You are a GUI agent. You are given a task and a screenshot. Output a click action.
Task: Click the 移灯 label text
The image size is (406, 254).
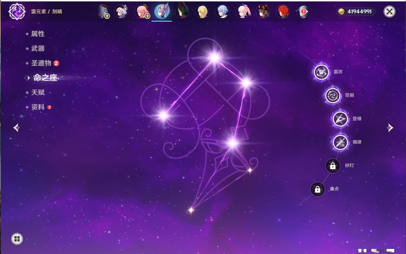tap(349, 165)
